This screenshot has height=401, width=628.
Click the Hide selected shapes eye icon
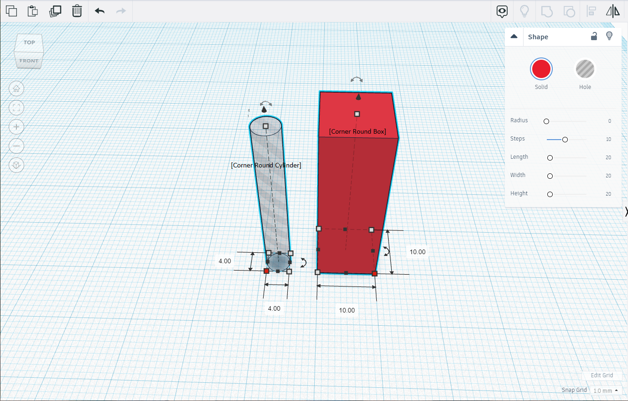[x=502, y=11]
